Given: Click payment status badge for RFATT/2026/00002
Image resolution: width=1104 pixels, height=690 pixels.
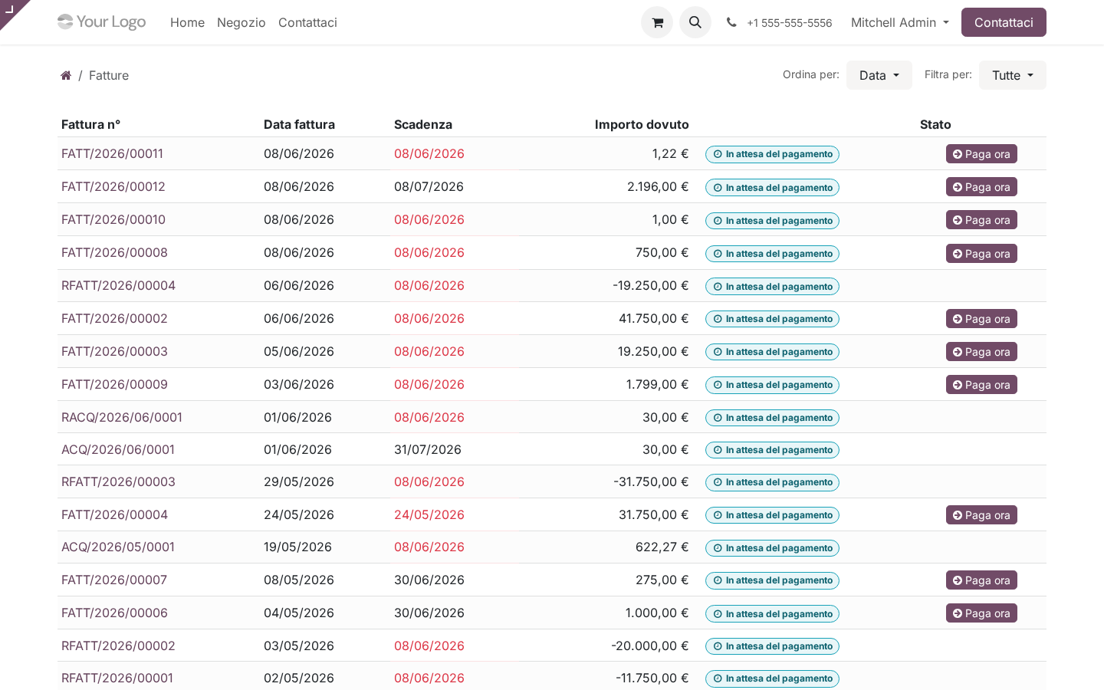Looking at the screenshot, I should (772, 646).
